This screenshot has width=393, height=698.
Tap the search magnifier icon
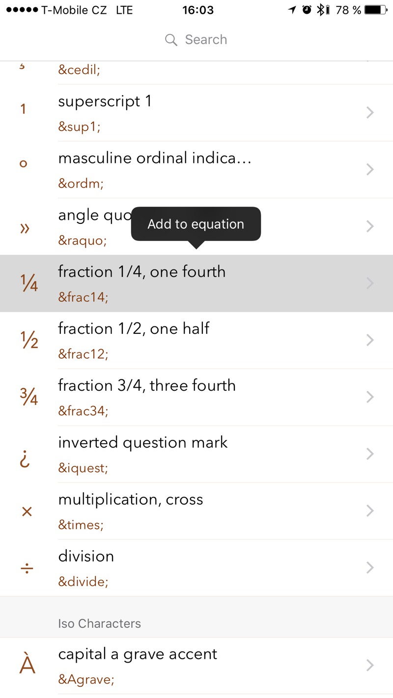pyautogui.click(x=171, y=40)
